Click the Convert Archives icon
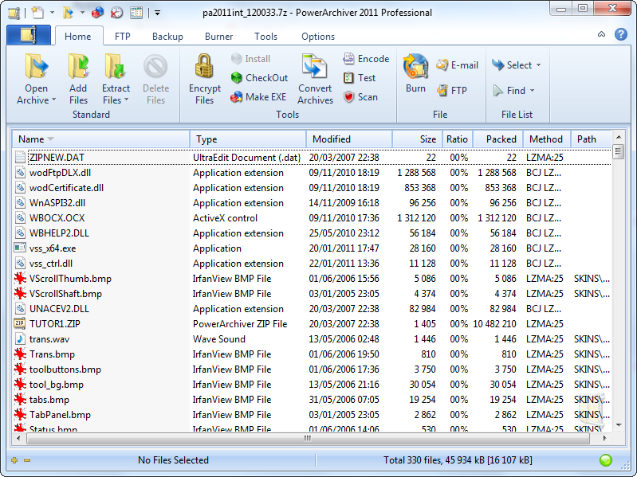 314,66
